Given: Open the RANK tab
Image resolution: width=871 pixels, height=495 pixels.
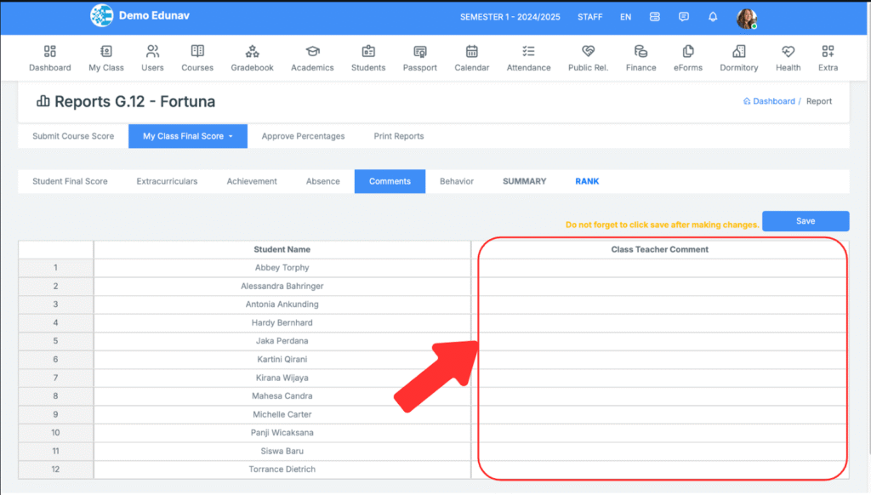Looking at the screenshot, I should tap(587, 181).
